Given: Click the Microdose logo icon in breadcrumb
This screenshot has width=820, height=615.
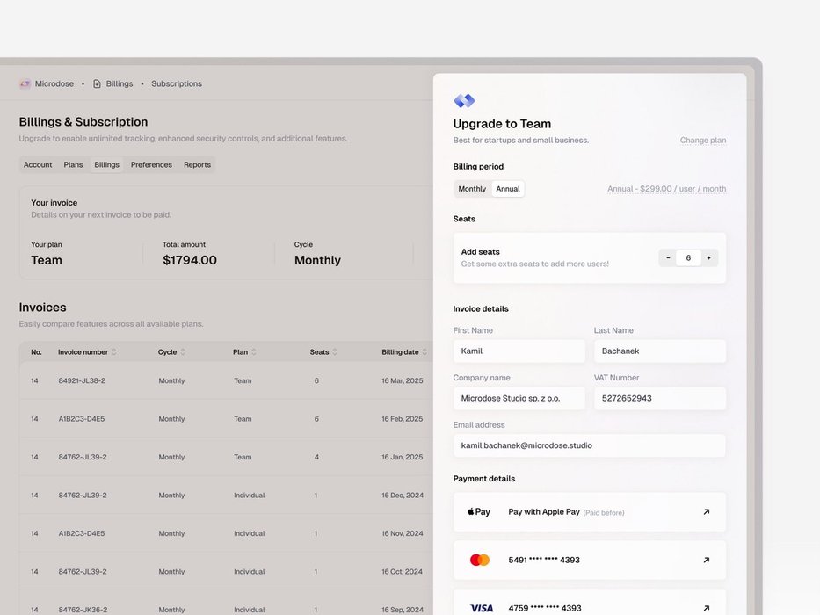Looking at the screenshot, I should point(25,83).
